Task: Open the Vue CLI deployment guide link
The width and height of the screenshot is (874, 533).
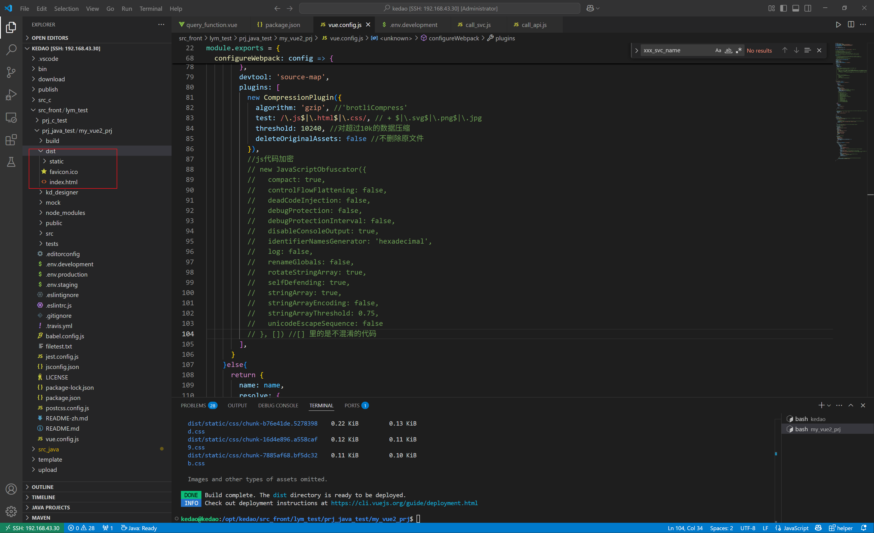Action: coord(404,503)
